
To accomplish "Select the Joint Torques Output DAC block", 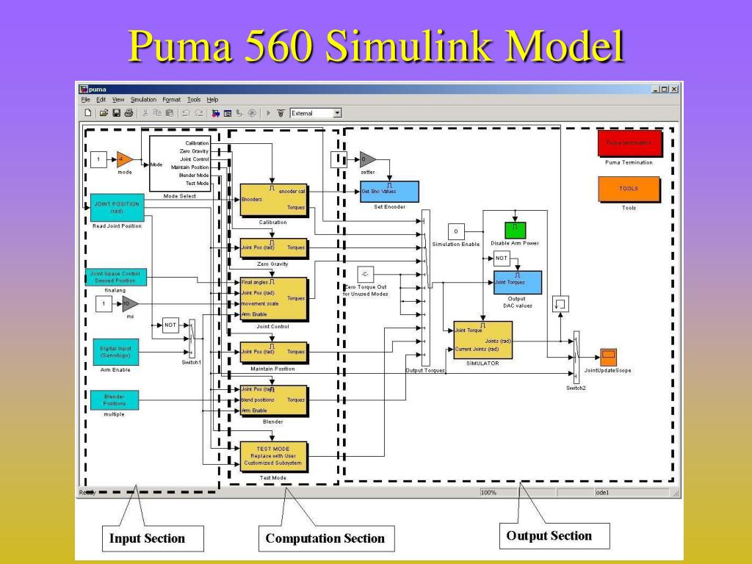I will 518,283.
